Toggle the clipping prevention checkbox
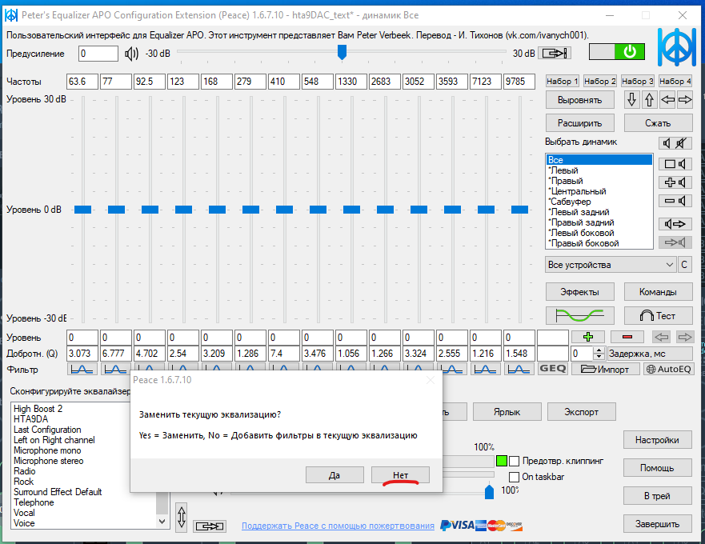 (x=514, y=461)
